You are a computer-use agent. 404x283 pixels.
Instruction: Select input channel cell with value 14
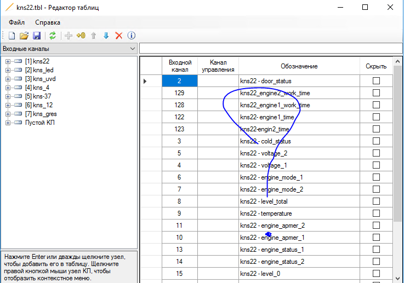coord(180,262)
